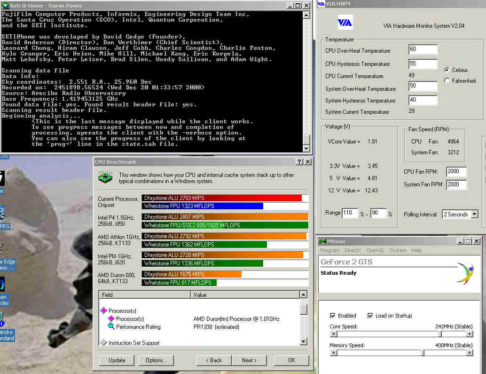Select the Performance Rating row
486x374 pixels.
point(199,327)
